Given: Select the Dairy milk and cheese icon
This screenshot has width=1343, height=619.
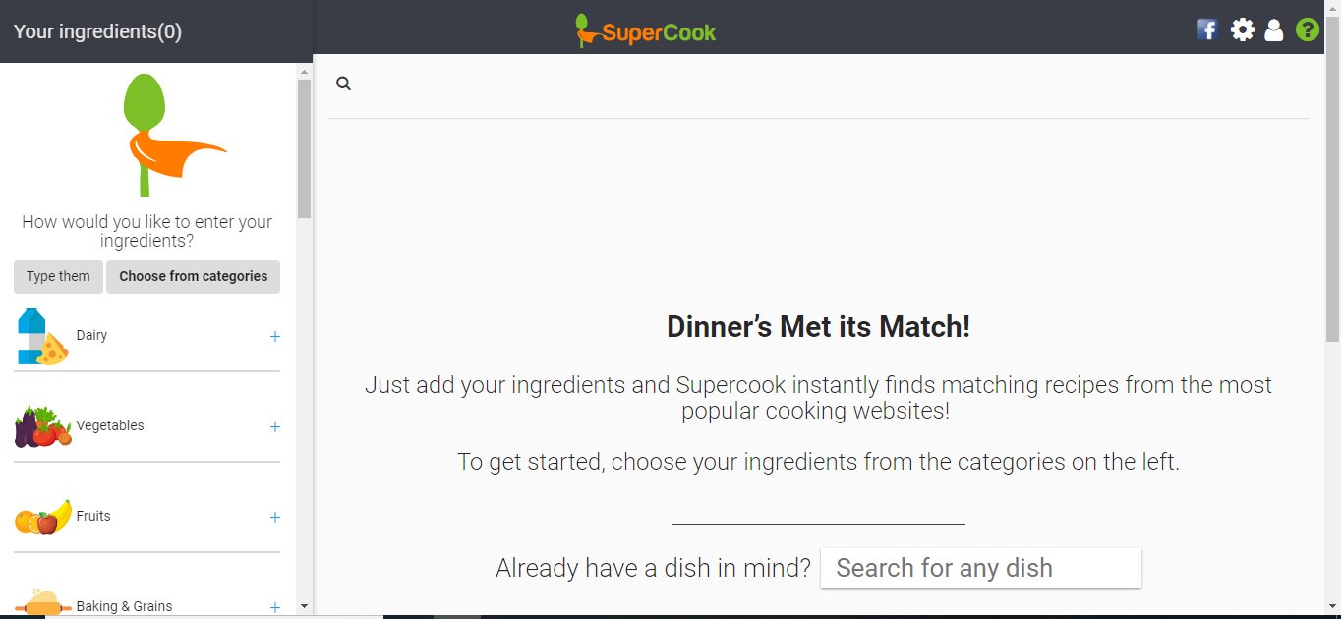Looking at the screenshot, I should tap(42, 336).
